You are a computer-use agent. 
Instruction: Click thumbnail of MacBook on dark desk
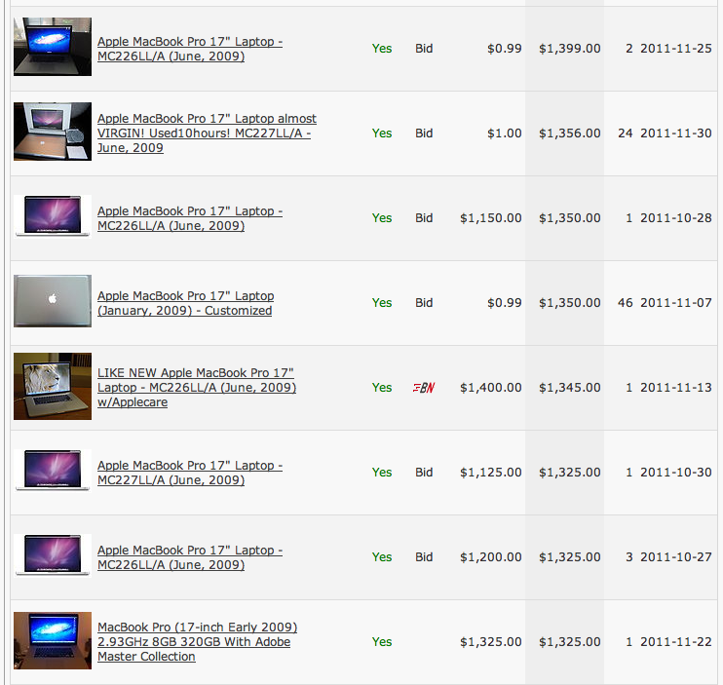(53, 47)
